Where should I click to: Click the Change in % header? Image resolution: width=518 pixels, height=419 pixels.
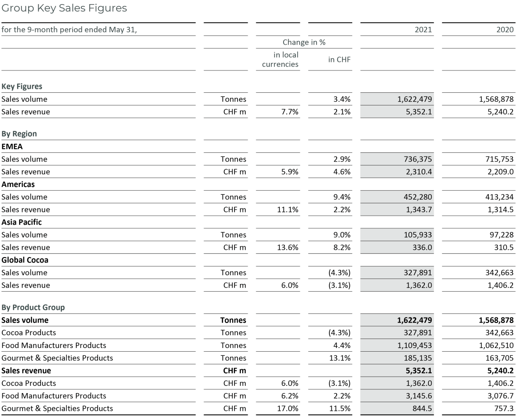pos(304,42)
